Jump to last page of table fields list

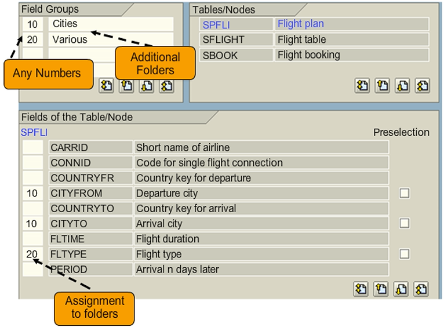point(422,288)
